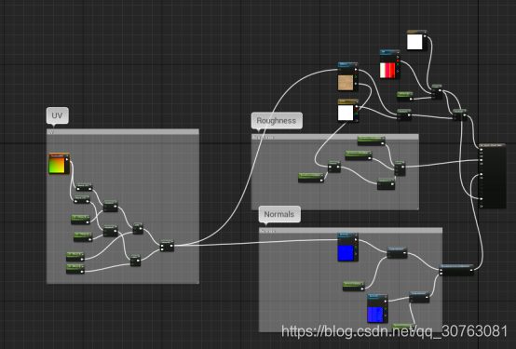The image size is (516, 349).
Task: Collapse the red striped texture node arrow
Action: pos(398,52)
